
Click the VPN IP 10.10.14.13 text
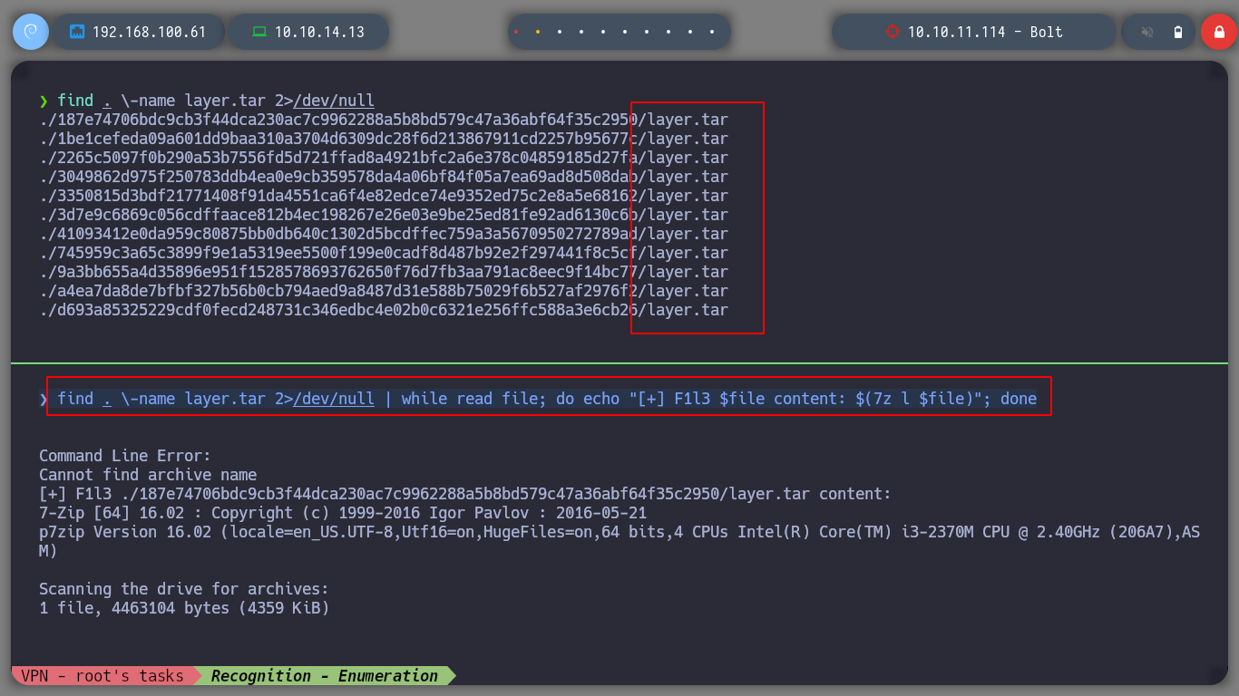point(319,32)
